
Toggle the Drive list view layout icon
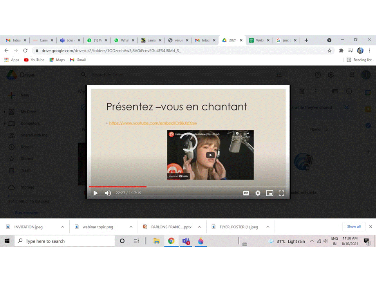tap(335, 91)
